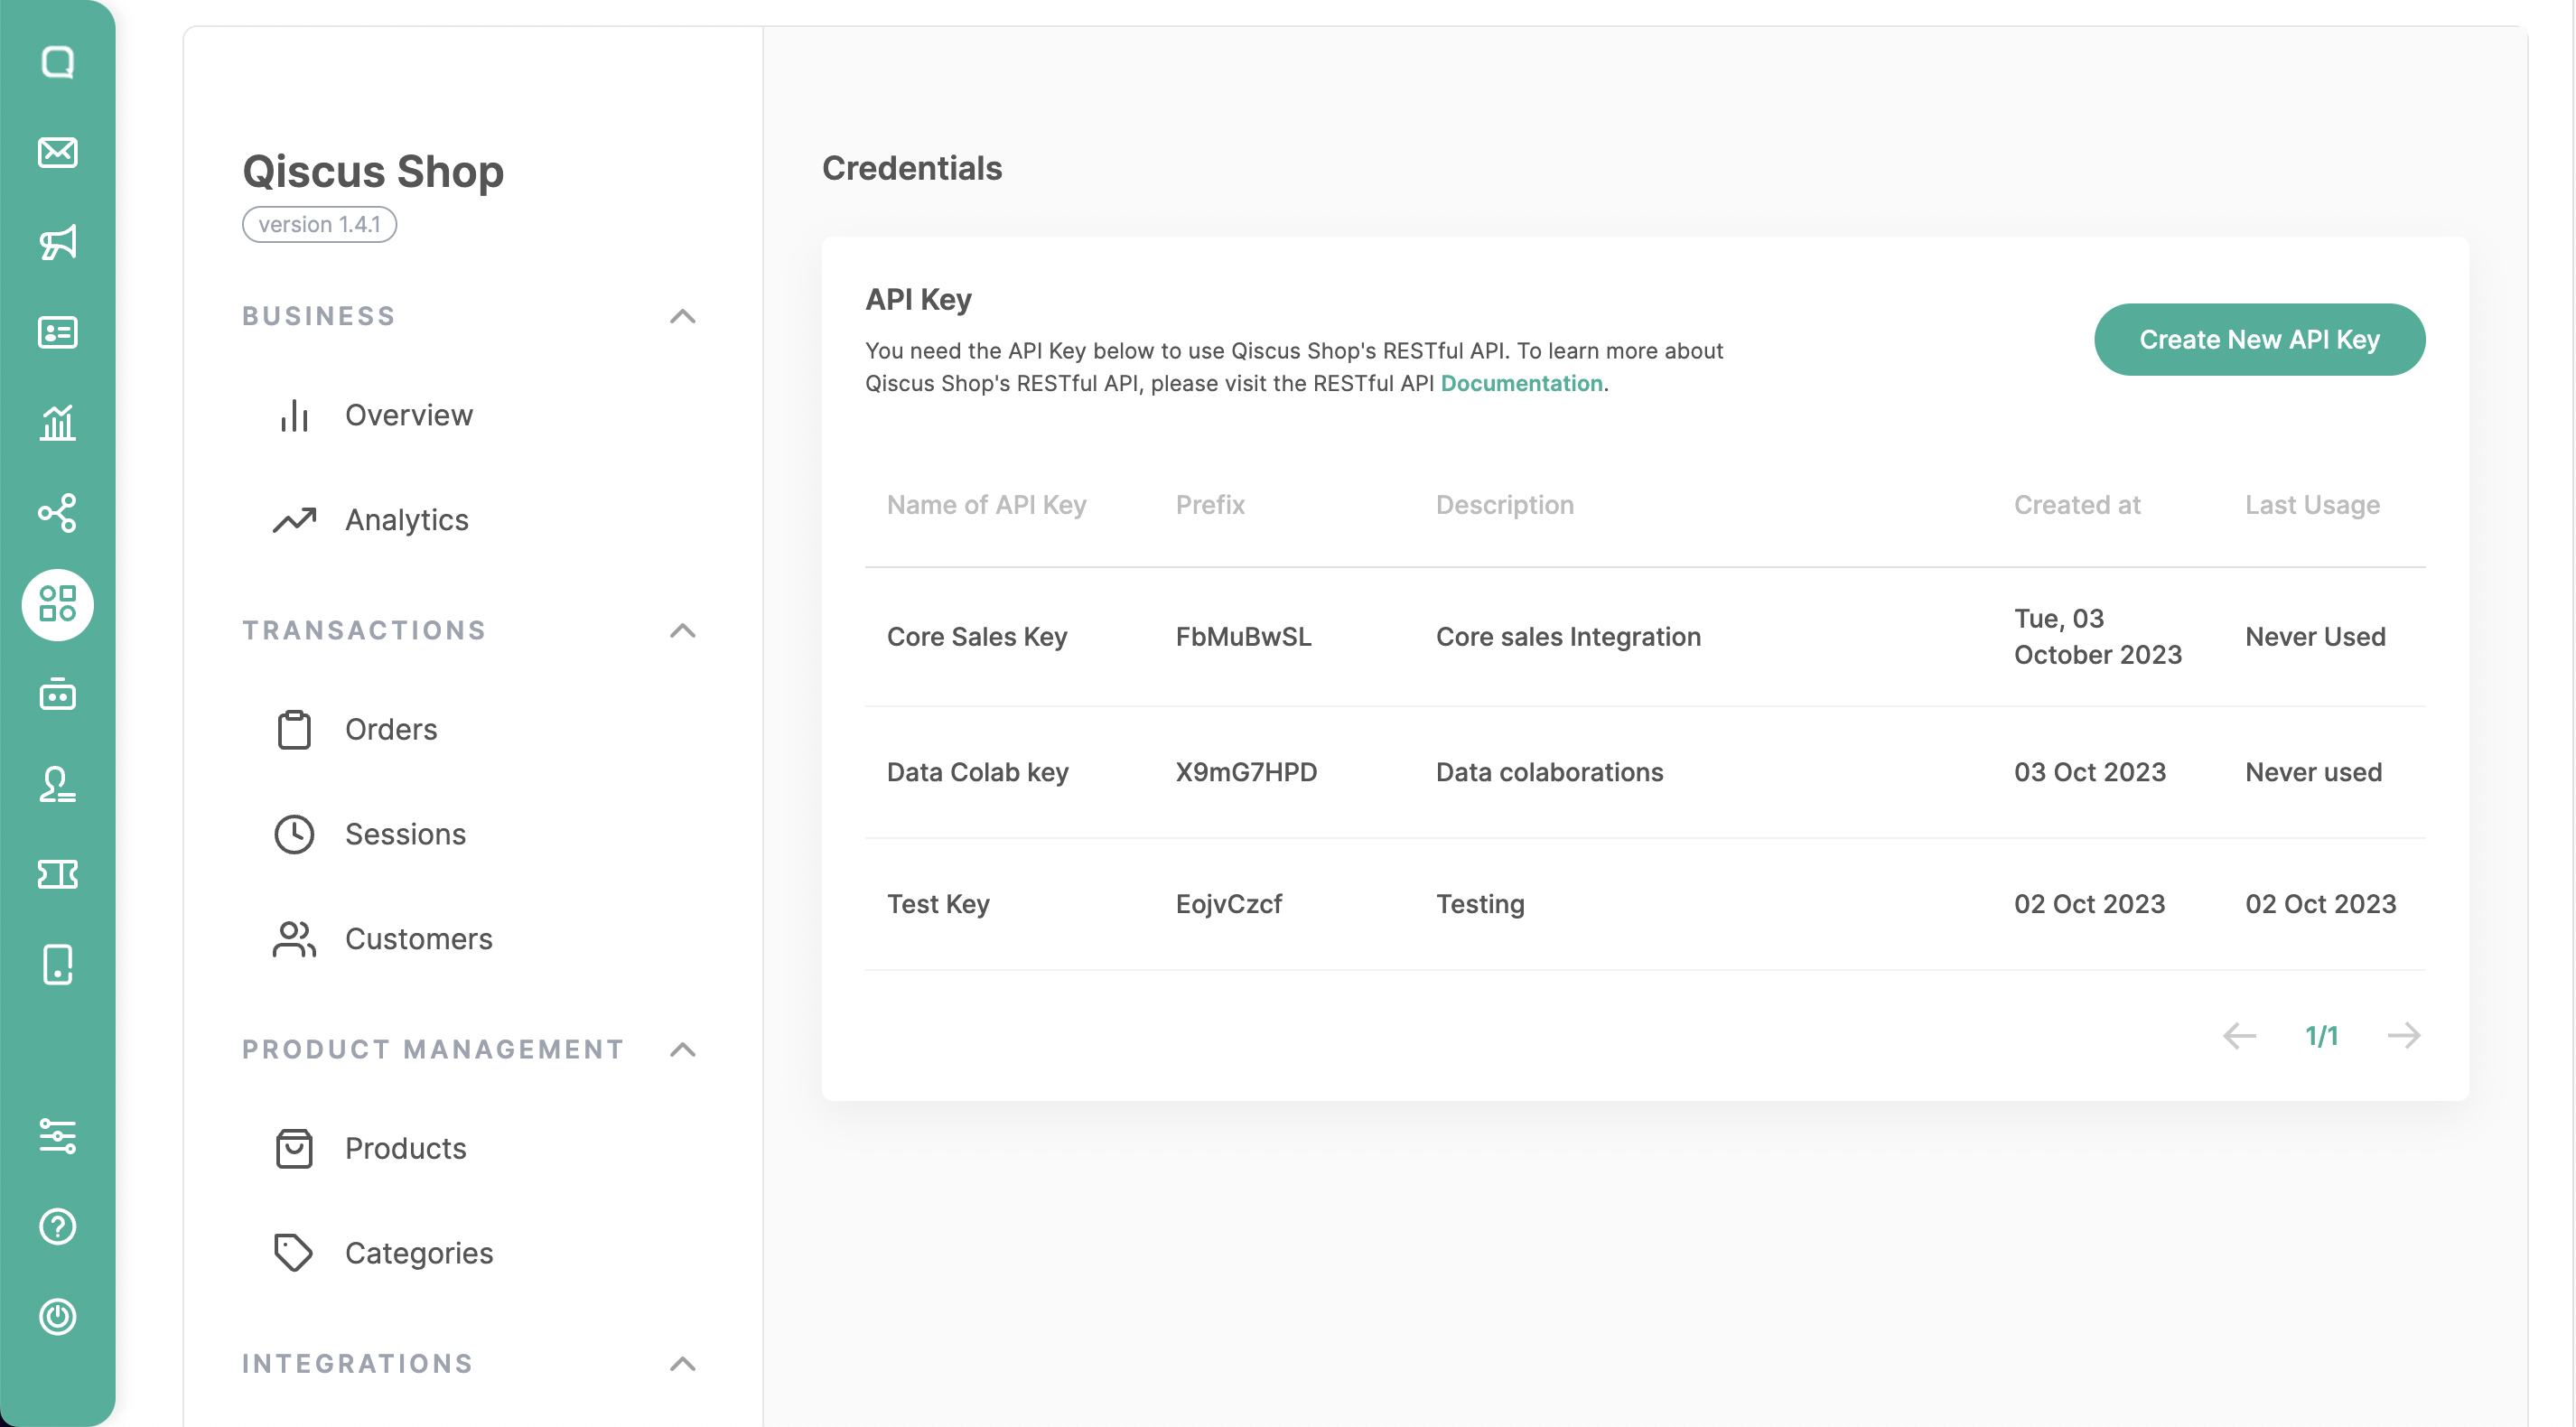Select the Core Sales Key row
The height and width of the screenshot is (1427, 2576).
[x=976, y=636]
